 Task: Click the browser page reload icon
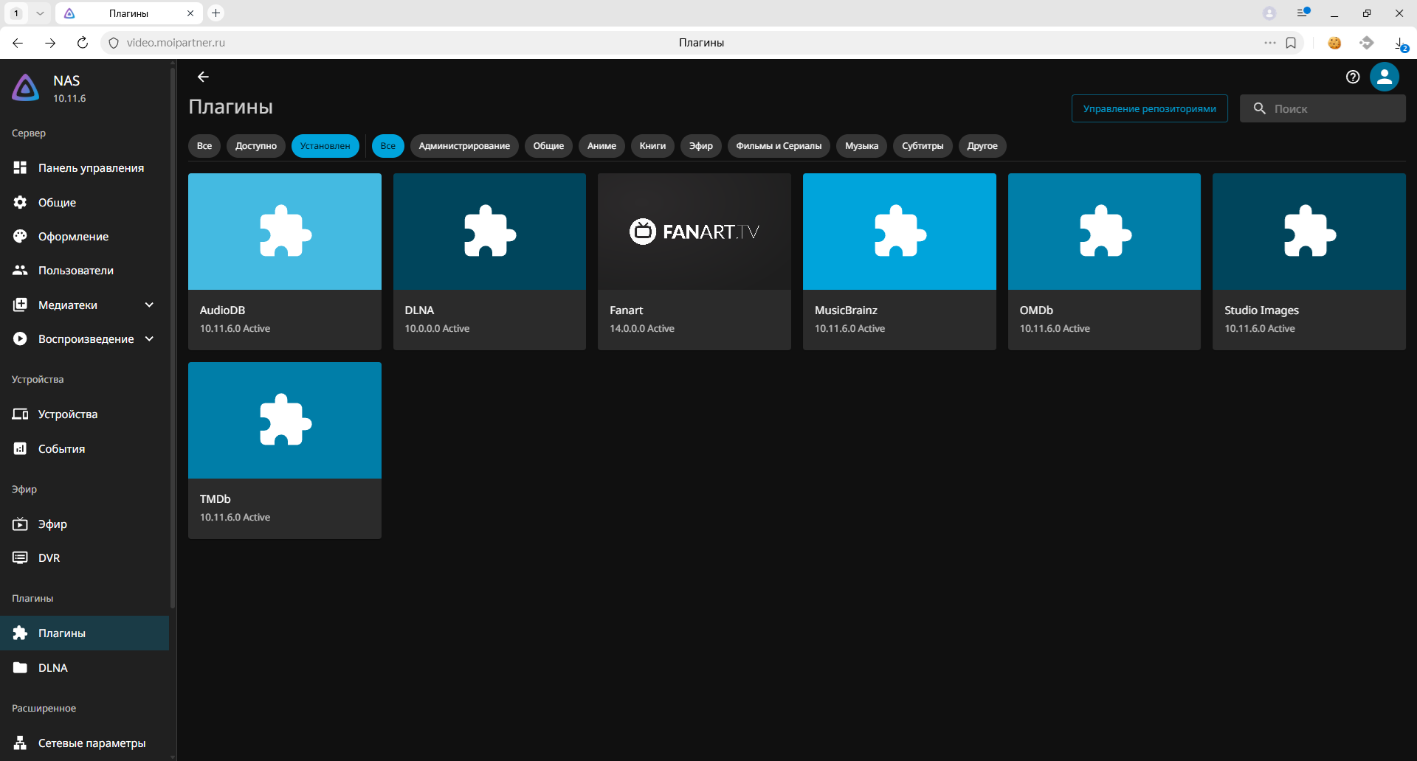(x=83, y=43)
